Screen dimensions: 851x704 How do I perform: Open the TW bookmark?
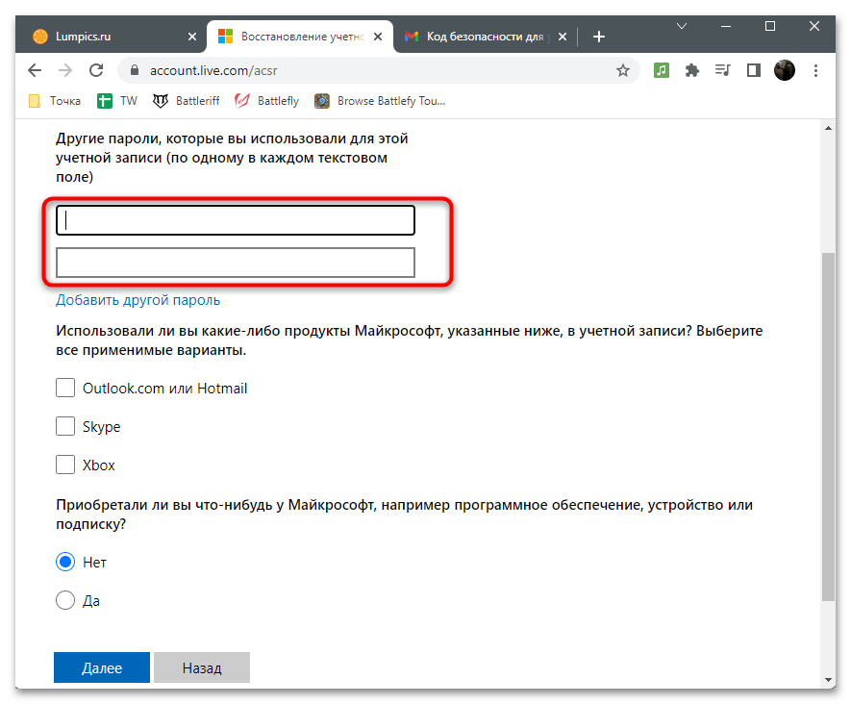(x=117, y=101)
